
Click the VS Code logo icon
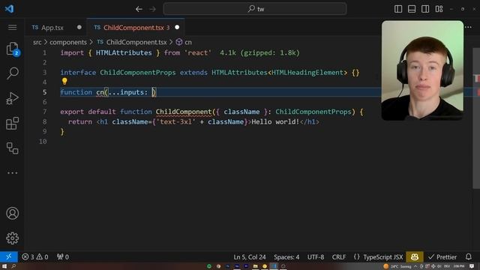click(x=9, y=8)
